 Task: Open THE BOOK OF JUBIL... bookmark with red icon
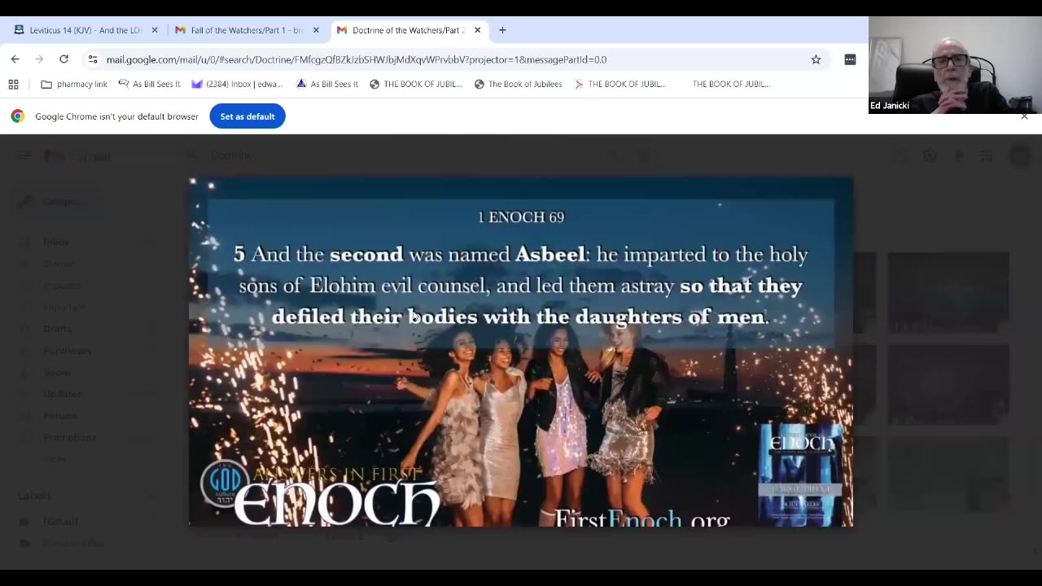tap(620, 84)
